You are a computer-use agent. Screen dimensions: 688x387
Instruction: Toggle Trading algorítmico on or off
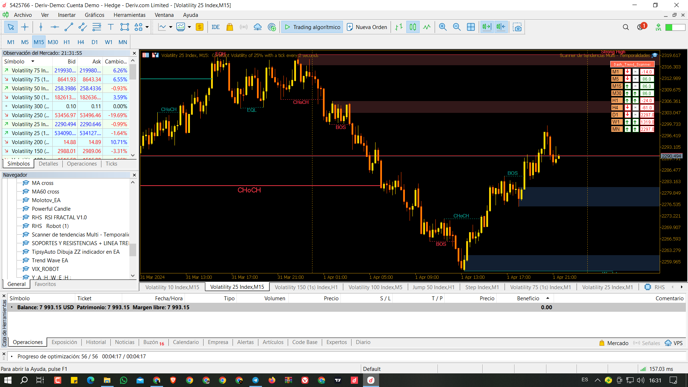click(312, 27)
